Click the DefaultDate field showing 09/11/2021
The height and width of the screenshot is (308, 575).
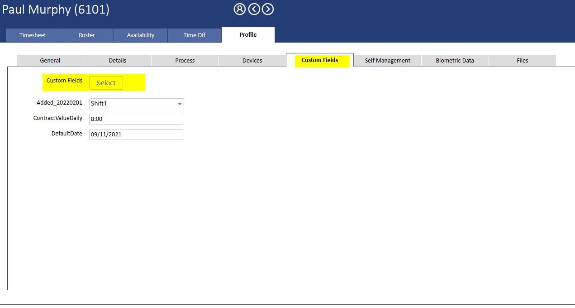coord(136,135)
